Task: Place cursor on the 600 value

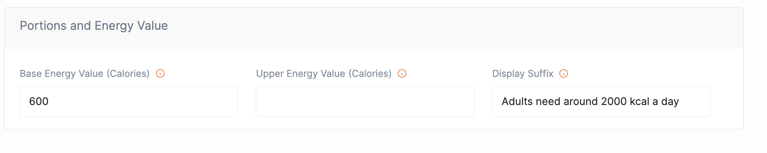Action: 39,101
